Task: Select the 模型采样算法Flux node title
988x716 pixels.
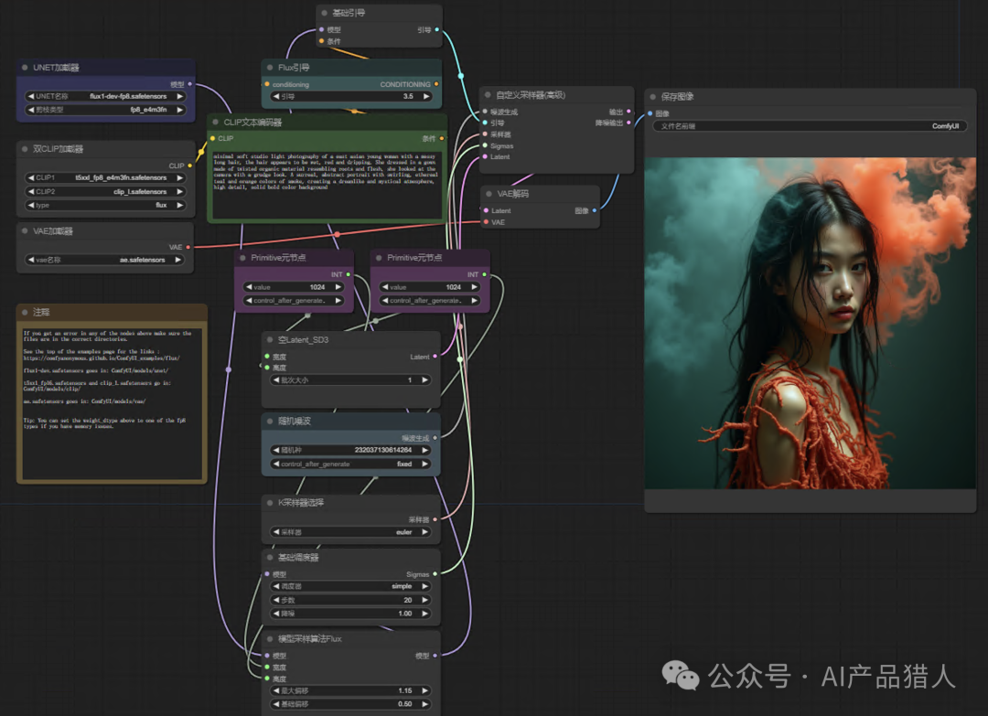Action: [309, 639]
